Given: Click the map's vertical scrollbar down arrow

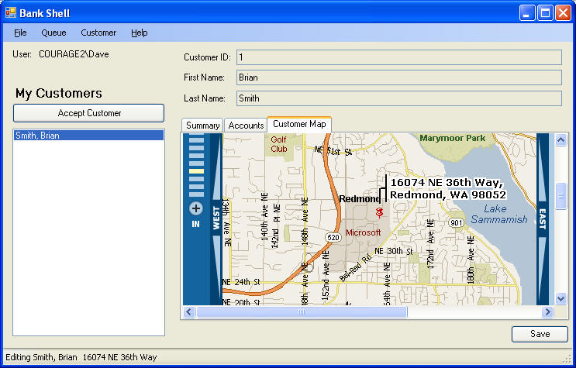Looking at the screenshot, I should click(x=562, y=298).
